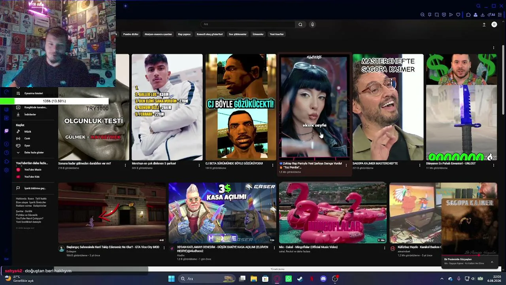The height and width of the screenshot is (285, 506).
Task: Select the Son yüklenenler chip
Action: [238, 34]
